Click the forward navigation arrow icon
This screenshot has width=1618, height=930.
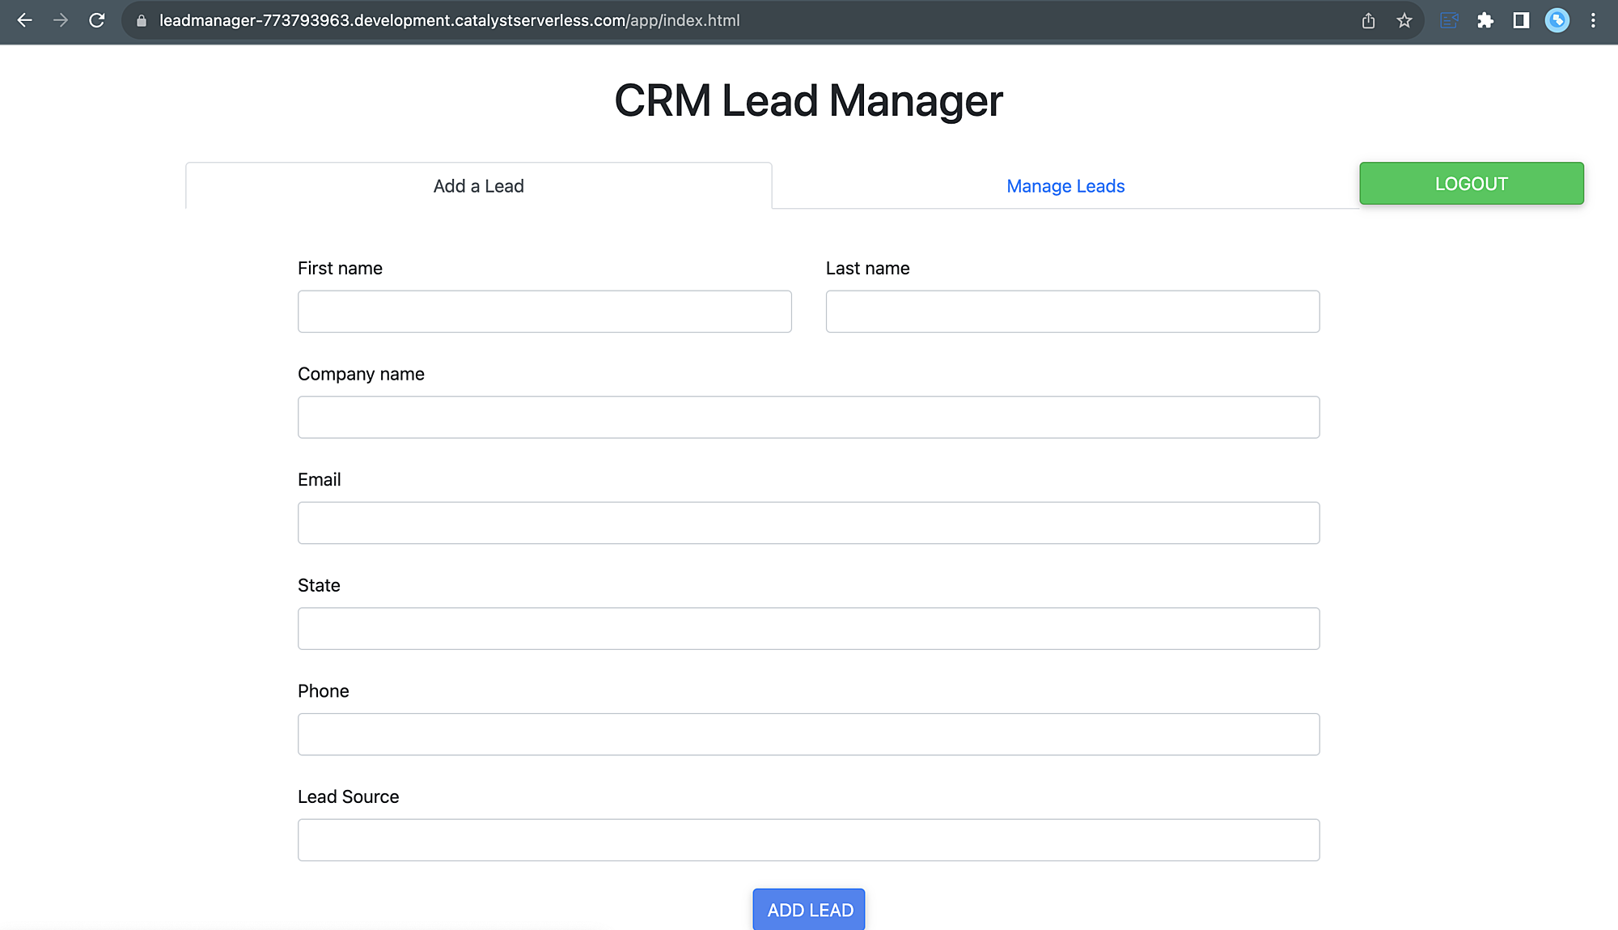pyautogui.click(x=61, y=20)
